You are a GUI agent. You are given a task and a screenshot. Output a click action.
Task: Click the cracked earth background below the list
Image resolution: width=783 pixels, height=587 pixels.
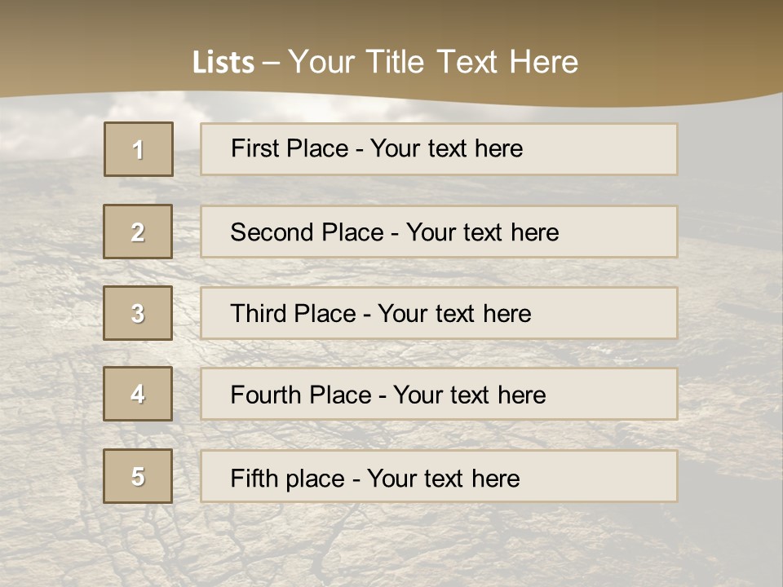point(391,546)
